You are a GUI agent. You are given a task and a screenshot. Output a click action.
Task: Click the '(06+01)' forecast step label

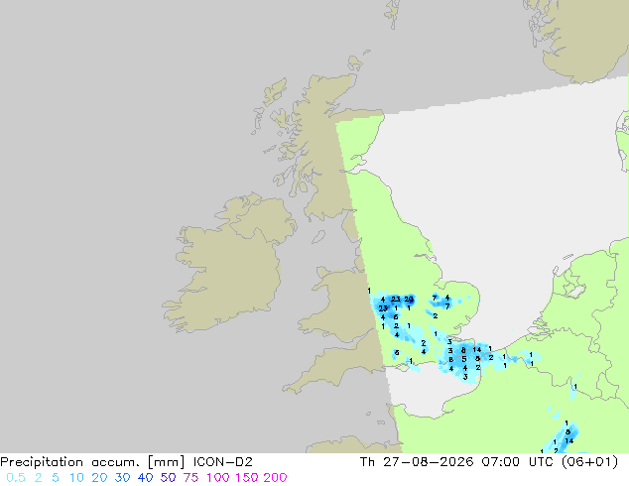pos(589,462)
